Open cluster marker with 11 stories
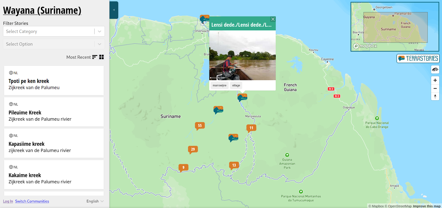 (251, 128)
